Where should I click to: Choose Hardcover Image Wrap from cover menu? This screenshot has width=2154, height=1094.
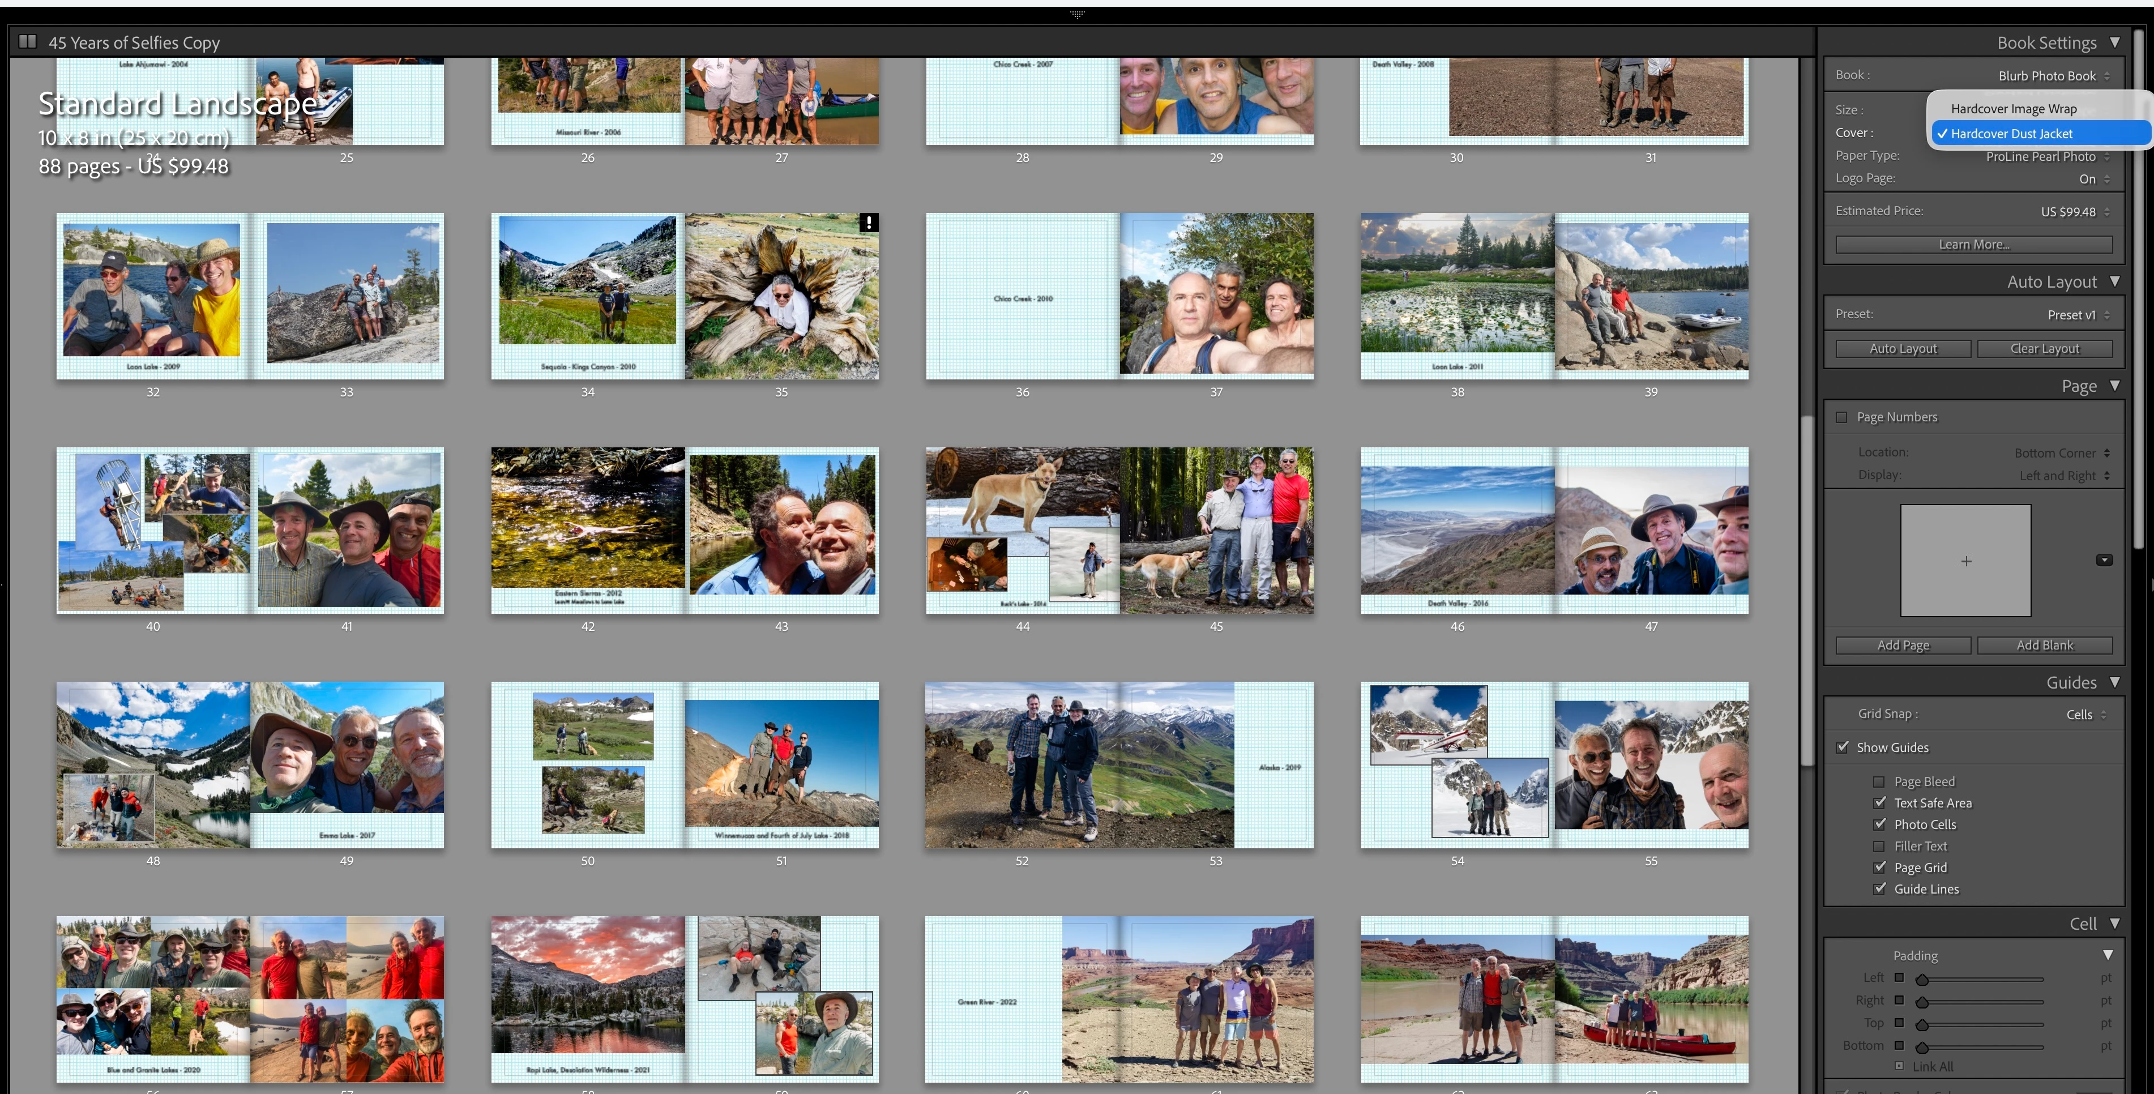pyautogui.click(x=2014, y=109)
